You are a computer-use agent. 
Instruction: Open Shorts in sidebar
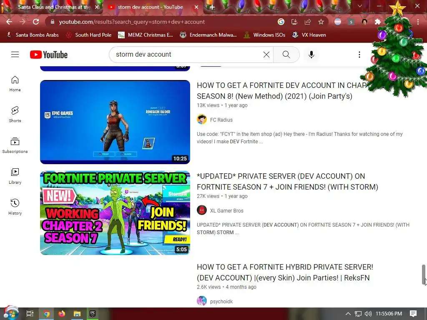[x=15, y=115]
